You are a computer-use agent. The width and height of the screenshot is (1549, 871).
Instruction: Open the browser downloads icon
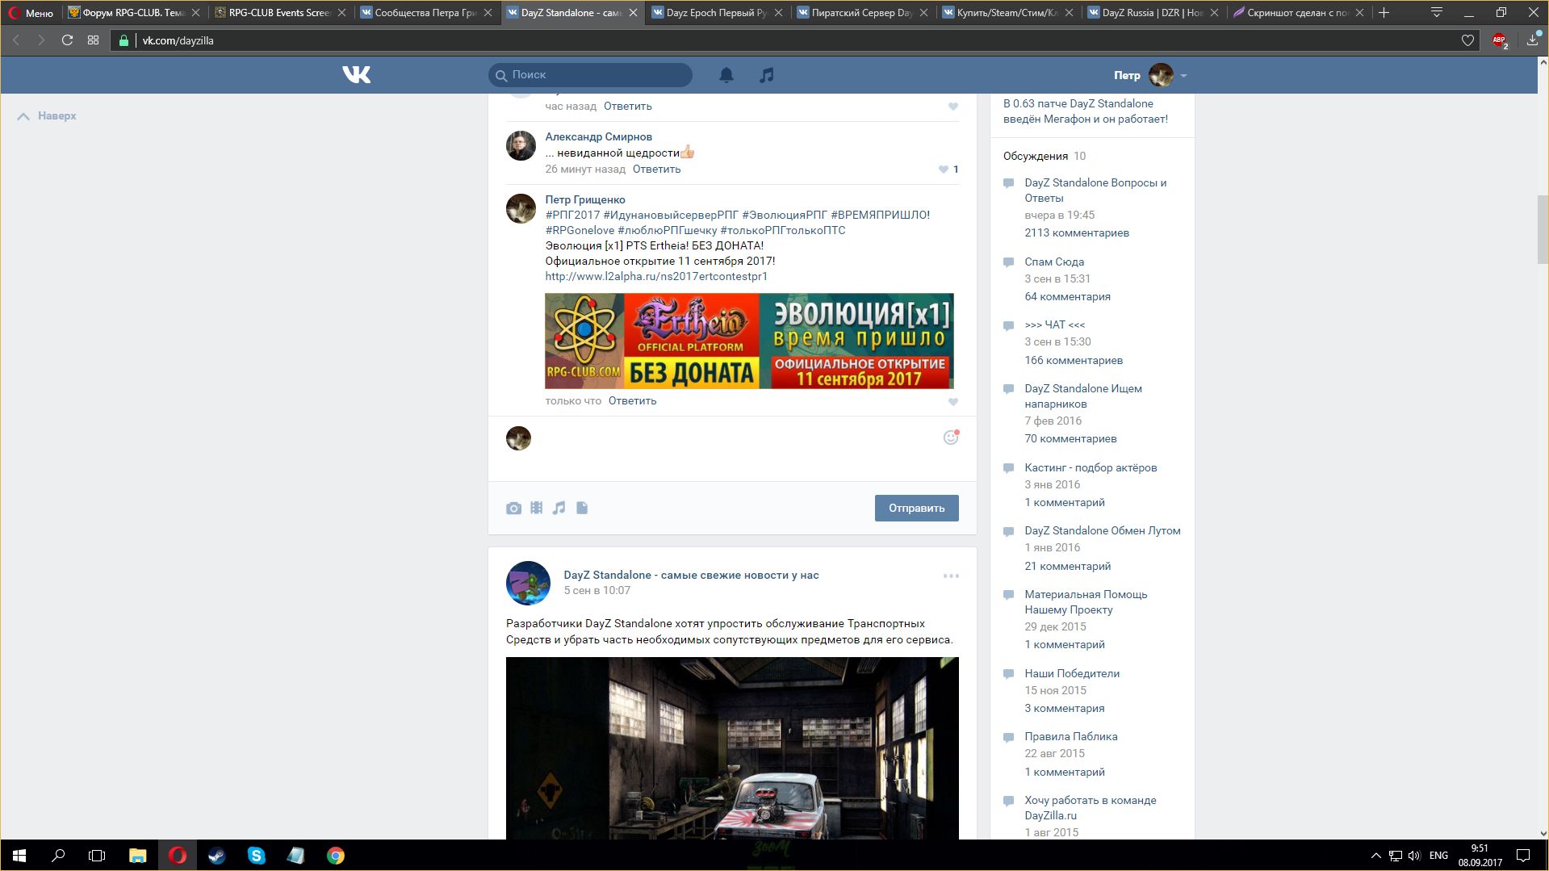(1532, 40)
